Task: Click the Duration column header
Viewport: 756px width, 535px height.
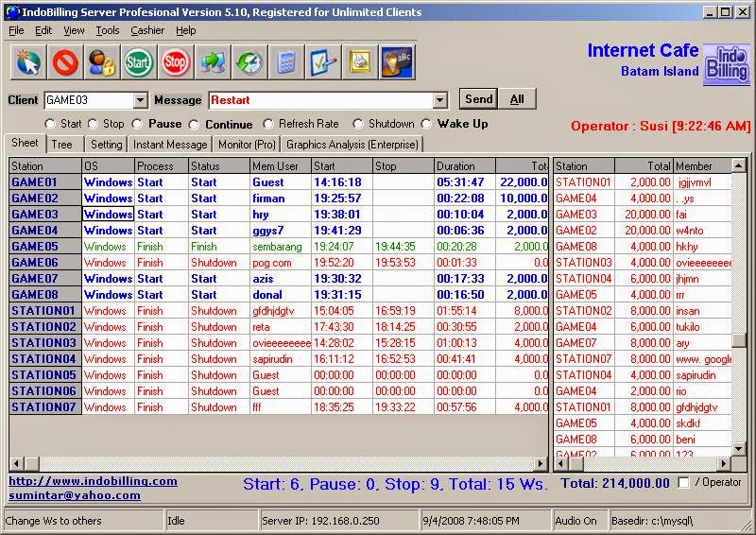Action: [x=465, y=166]
